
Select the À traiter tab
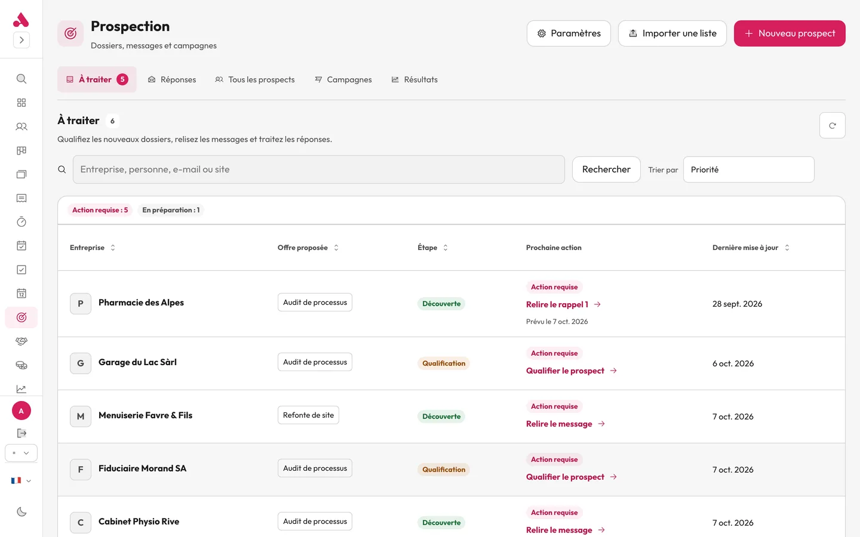(97, 79)
